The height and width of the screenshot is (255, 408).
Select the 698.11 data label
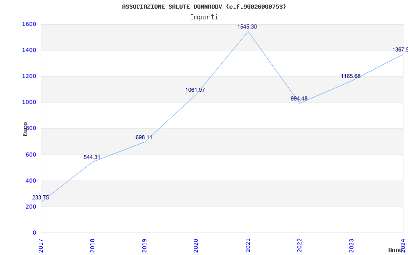pyautogui.click(x=144, y=137)
